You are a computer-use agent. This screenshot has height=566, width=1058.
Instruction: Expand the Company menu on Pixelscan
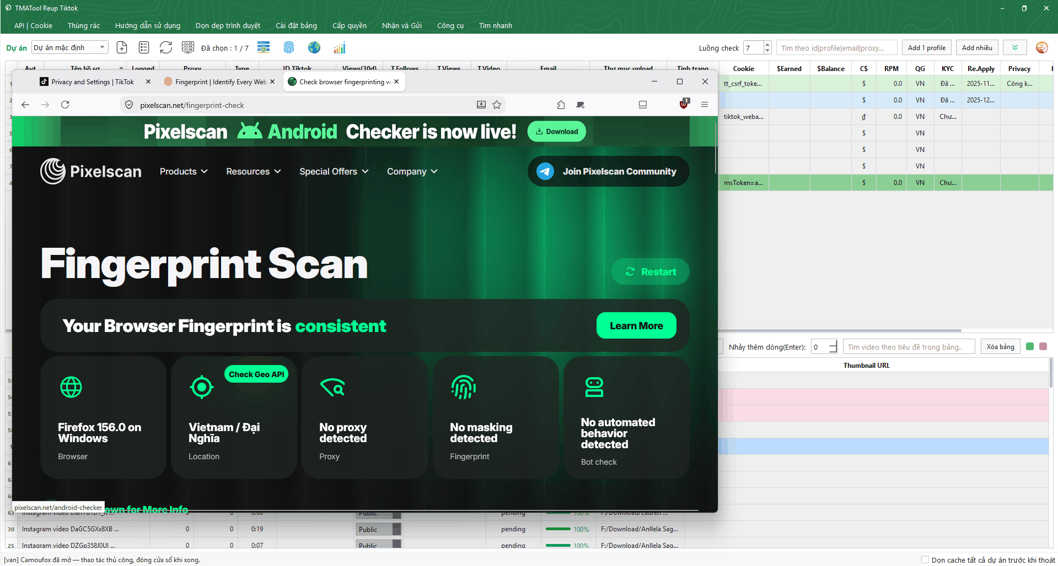tap(412, 171)
